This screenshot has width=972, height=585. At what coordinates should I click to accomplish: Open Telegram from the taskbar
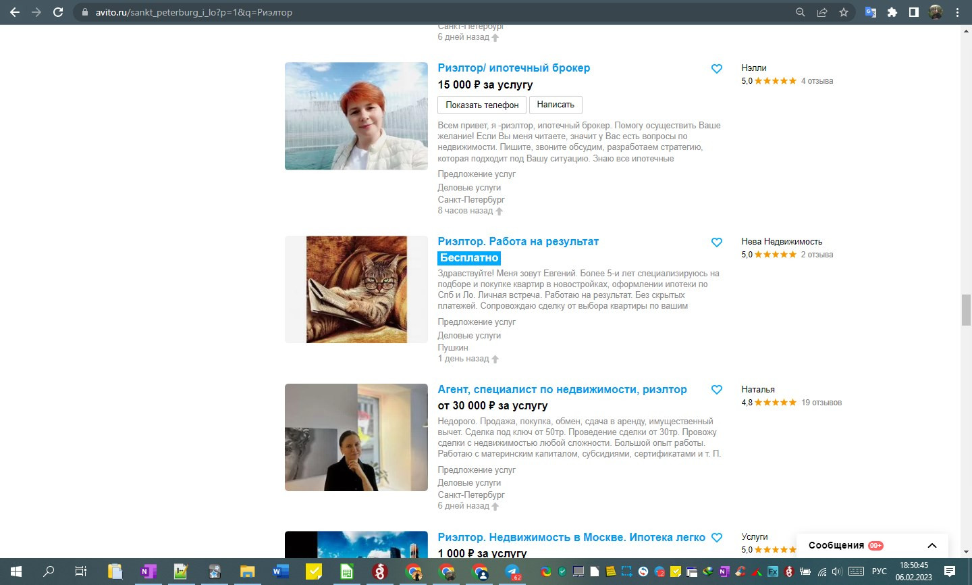pos(513,571)
